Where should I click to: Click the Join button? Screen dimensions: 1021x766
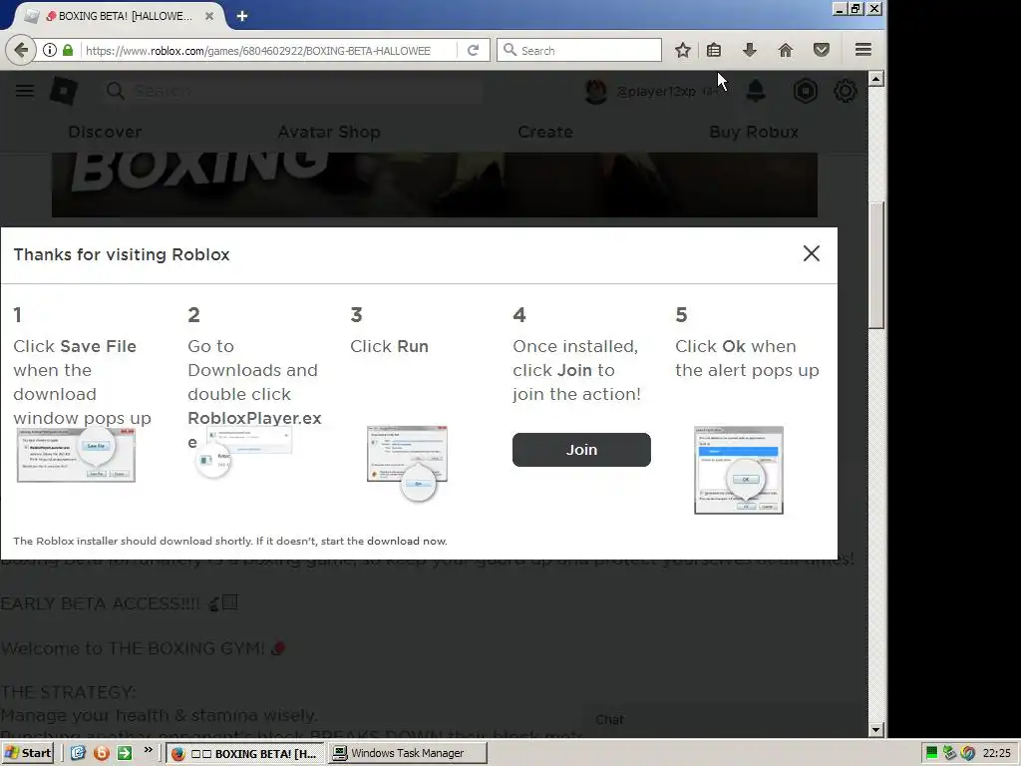coord(581,450)
